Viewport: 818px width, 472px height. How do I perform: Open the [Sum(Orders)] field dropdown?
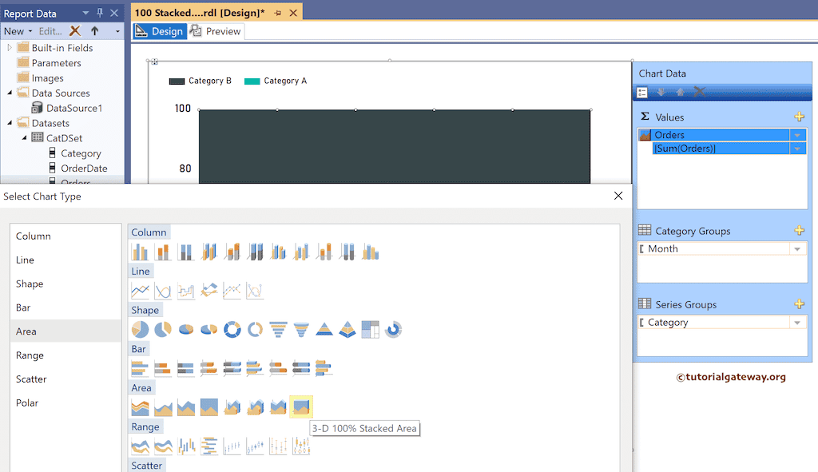tap(797, 149)
